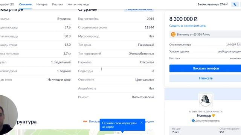Screen dimensions: 241x135
Task: Open the Ипотека tab
Action: coord(57,4)
